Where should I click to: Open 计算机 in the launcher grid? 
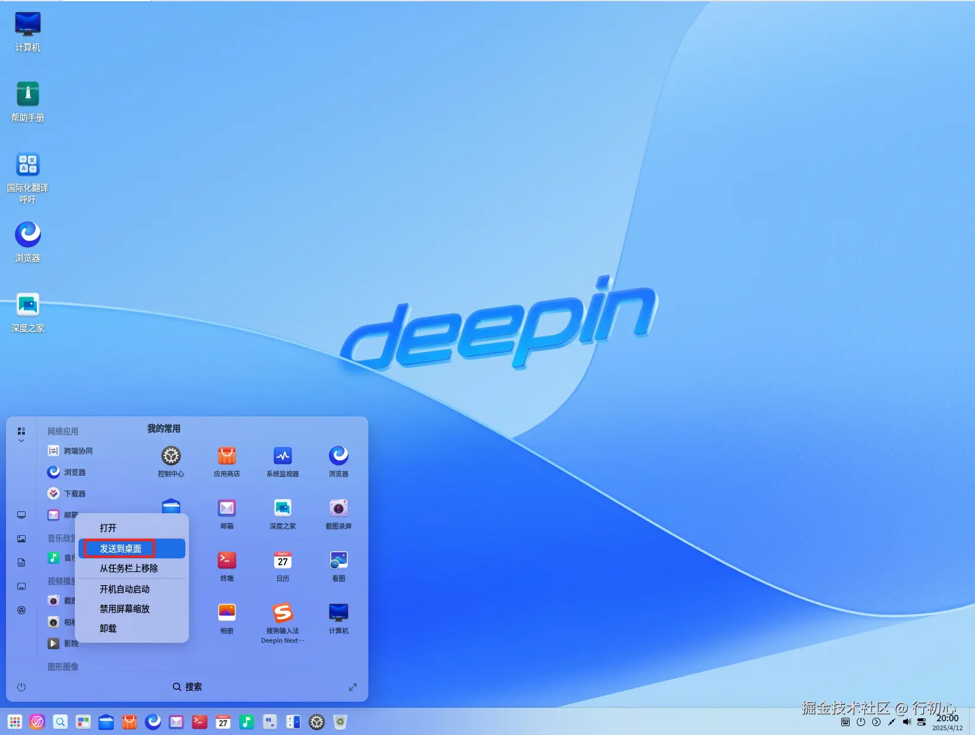pos(339,618)
